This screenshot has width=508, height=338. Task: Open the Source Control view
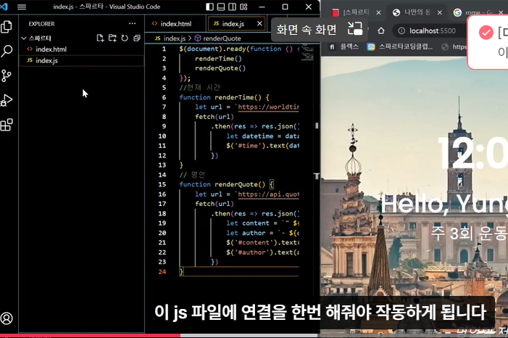pyautogui.click(x=7, y=76)
